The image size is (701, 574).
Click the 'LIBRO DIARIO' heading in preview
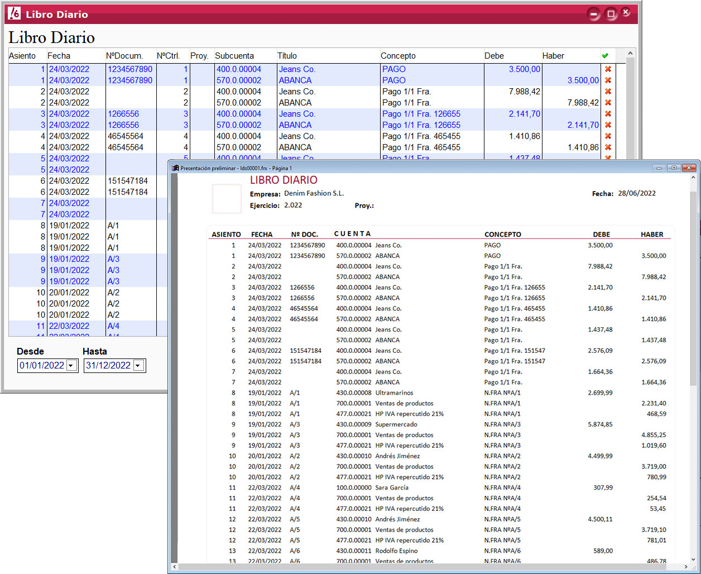click(284, 180)
